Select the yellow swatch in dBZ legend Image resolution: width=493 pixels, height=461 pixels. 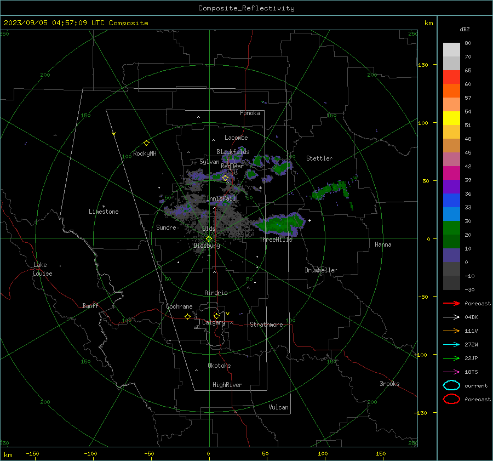click(451, 118)
